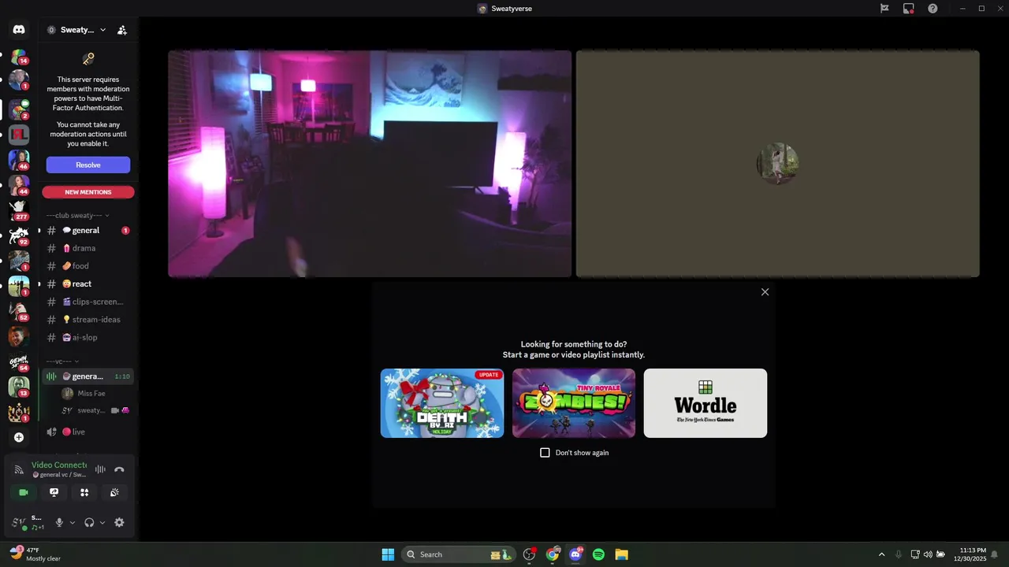Deafen with the headphones icon
This screenshot has width=1009, height=567.
tap(89, 522)
